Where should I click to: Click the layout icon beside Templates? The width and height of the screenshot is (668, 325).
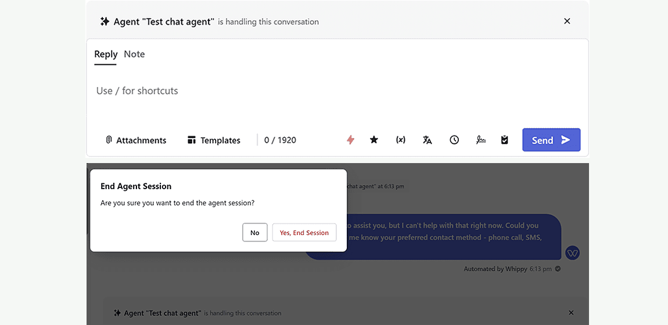pyautogui.click(x=192, y=140)
